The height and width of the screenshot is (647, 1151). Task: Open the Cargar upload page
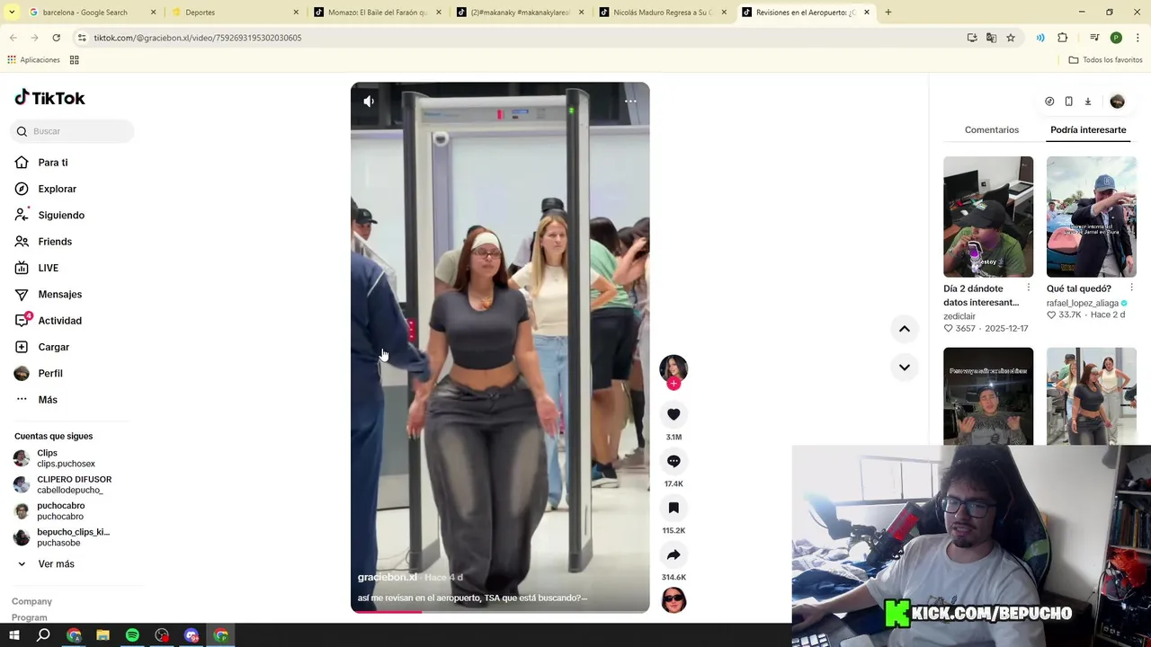pos(42,347)
